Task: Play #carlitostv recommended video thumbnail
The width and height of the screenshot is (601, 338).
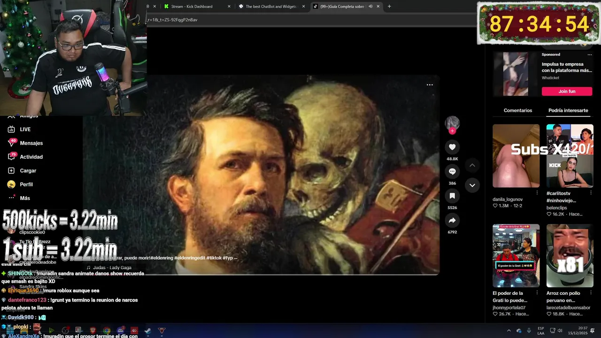Action: [570, 156]
